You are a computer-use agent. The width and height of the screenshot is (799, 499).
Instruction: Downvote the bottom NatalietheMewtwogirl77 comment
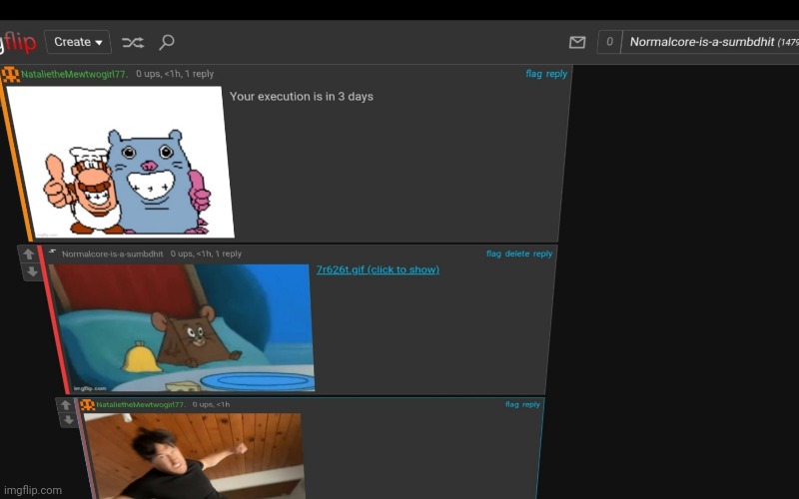coord(68,420)
